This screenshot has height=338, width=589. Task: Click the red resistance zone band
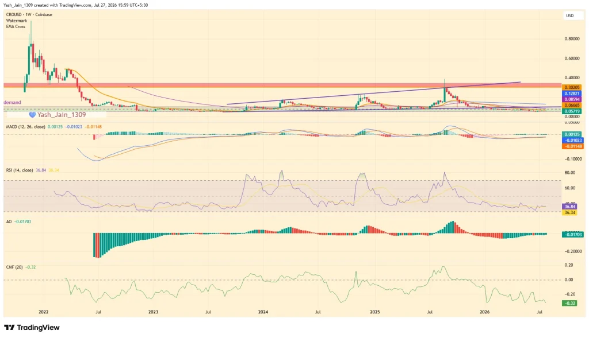click(x=282, y=86)
